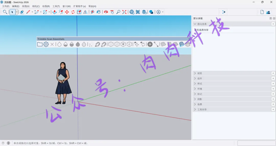276x146 pixels.
Task: Click the fully filled droplet icon
Action: tap(78, 44)
